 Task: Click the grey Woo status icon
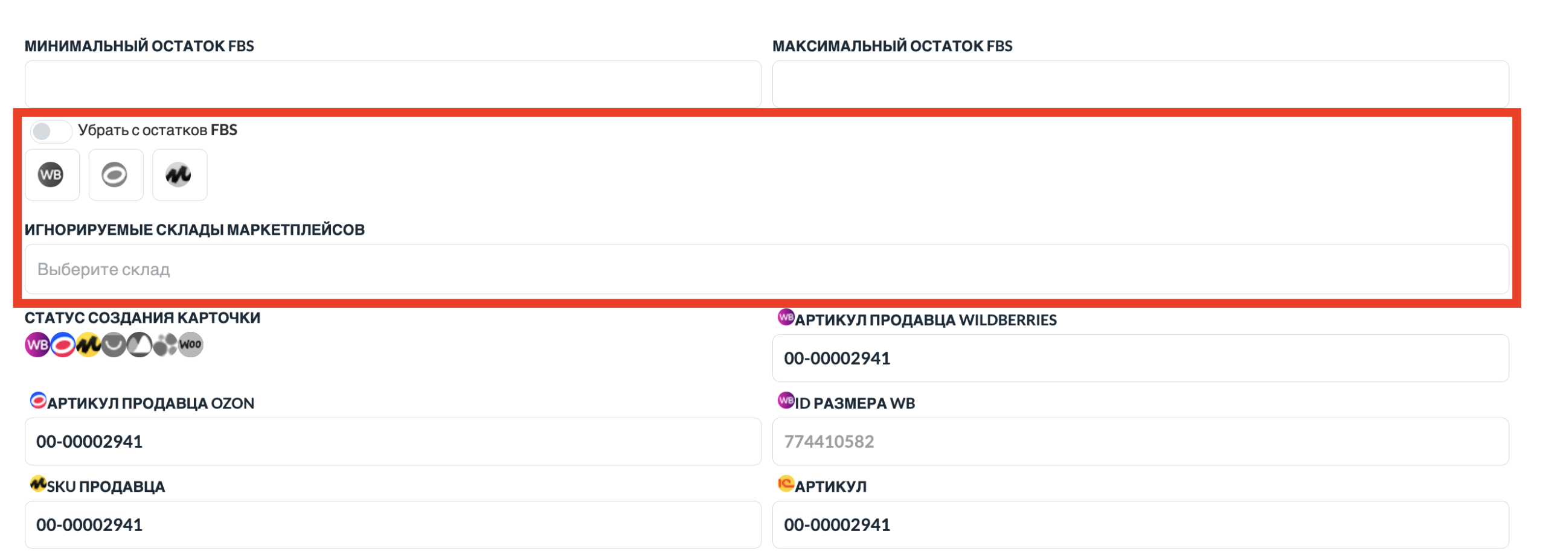(x=190, y=345)
